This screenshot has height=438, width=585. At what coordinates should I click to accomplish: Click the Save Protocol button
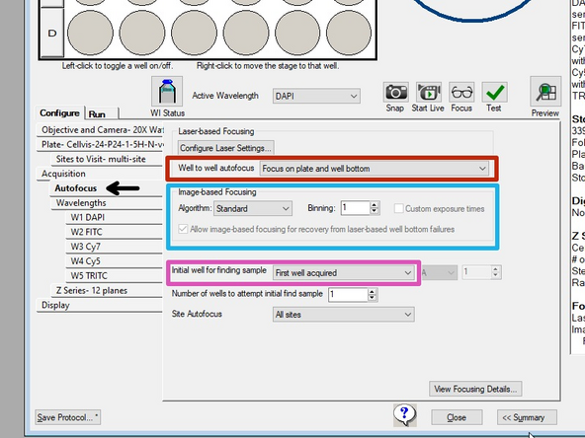[67, 417]
